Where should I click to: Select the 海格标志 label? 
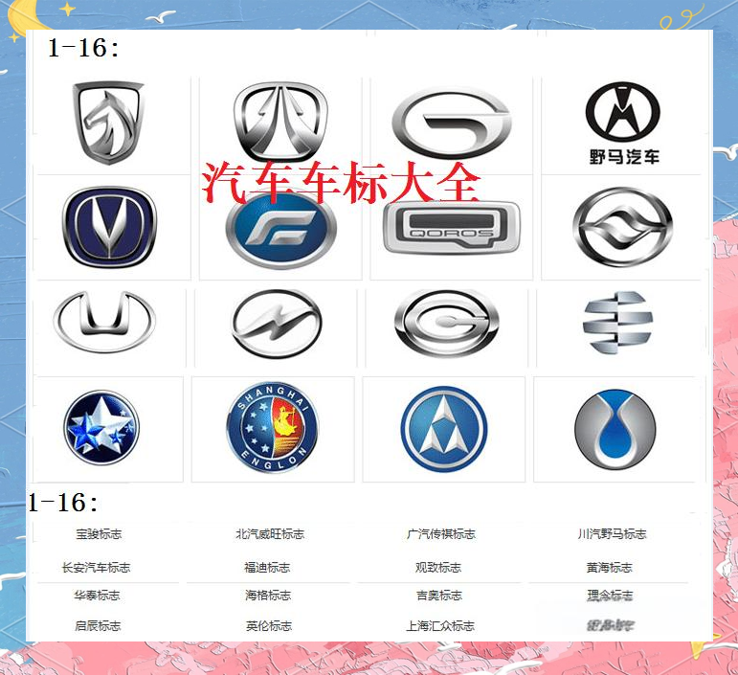[x=268, y=596]
